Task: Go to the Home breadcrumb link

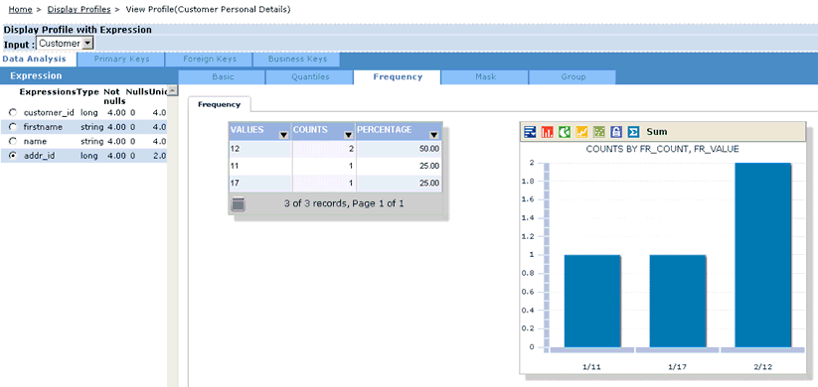Action: [20, 9]
